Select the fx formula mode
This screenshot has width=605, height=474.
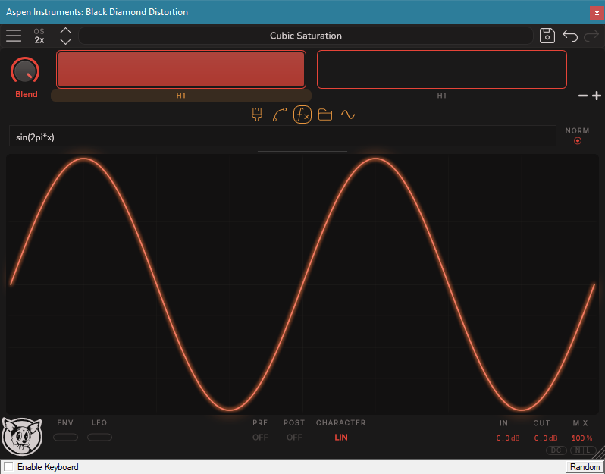click(302, 115)
